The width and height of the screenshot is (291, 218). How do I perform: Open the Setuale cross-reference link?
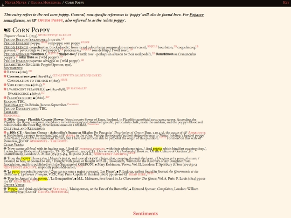click(60, 189)
